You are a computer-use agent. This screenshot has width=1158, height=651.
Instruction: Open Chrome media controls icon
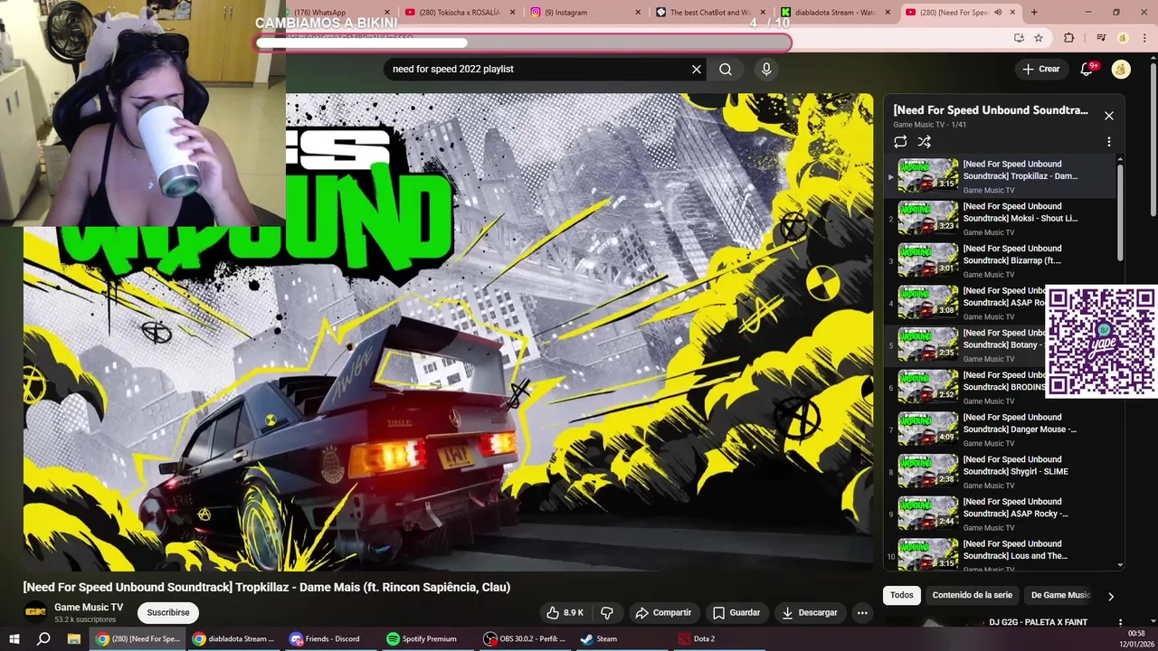(x=1101, y=38)
